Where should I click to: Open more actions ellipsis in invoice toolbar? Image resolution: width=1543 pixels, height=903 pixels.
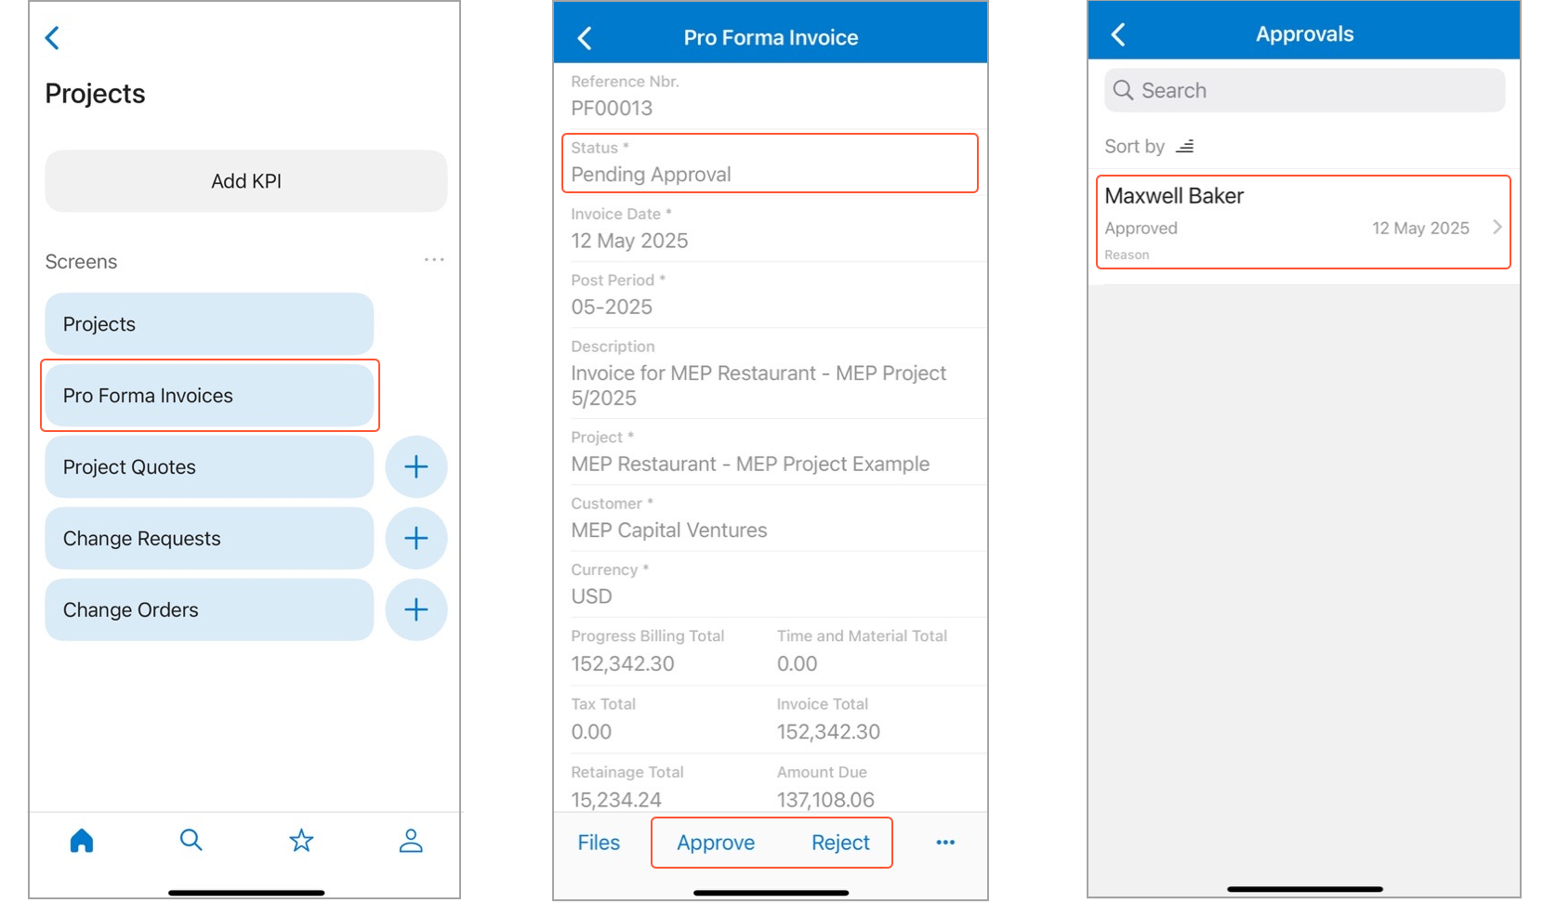pos(945,843)
